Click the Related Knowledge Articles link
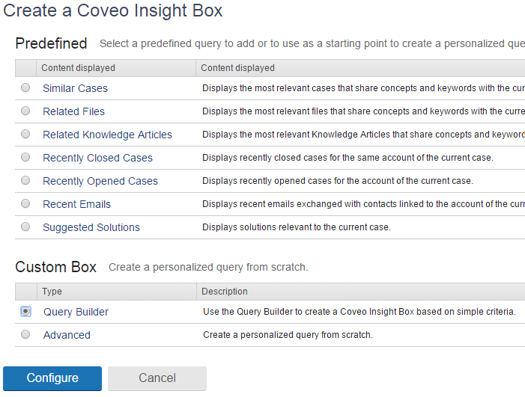The width and height of the screenshot is (525, 397). (x=108, y=135)
